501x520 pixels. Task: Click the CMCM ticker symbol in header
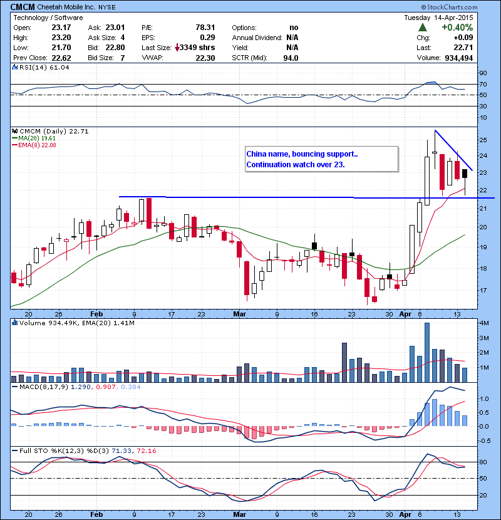pos(23,7)
